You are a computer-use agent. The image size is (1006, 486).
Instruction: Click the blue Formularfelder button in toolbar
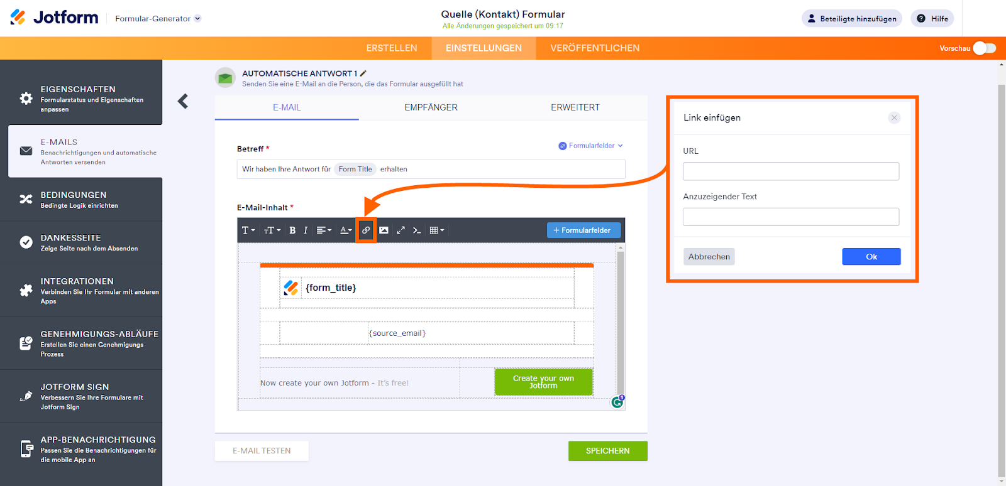(583, 230)
